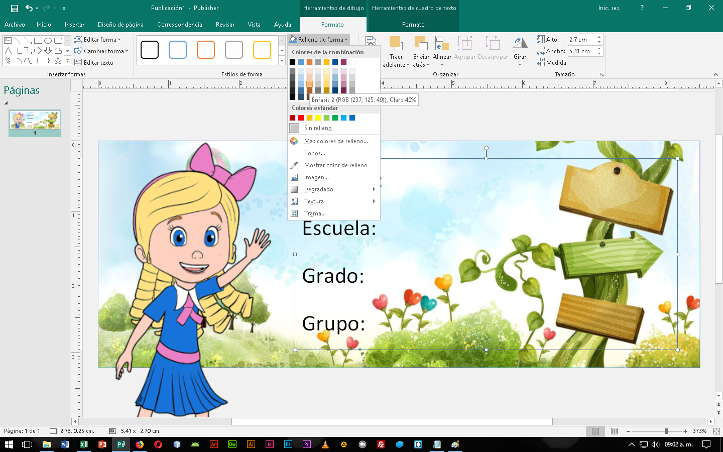Expand the Cambiar forma dropdown
This screenshot has width=723, height=452.
[x=127, y=51]
